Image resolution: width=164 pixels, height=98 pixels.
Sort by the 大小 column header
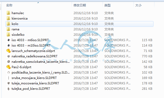tap(138, 5)
